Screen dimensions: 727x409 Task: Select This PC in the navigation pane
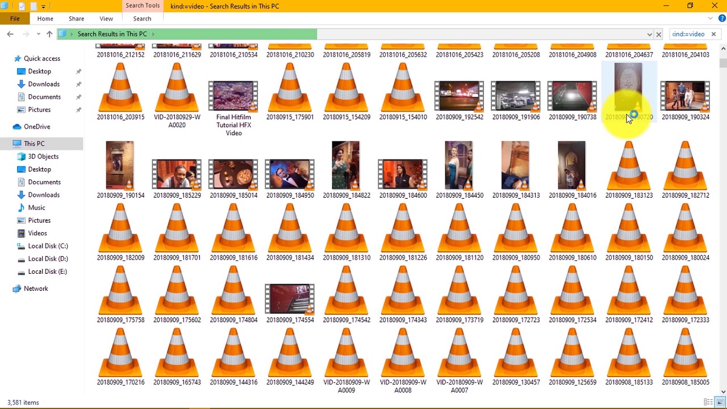[34, 144]
